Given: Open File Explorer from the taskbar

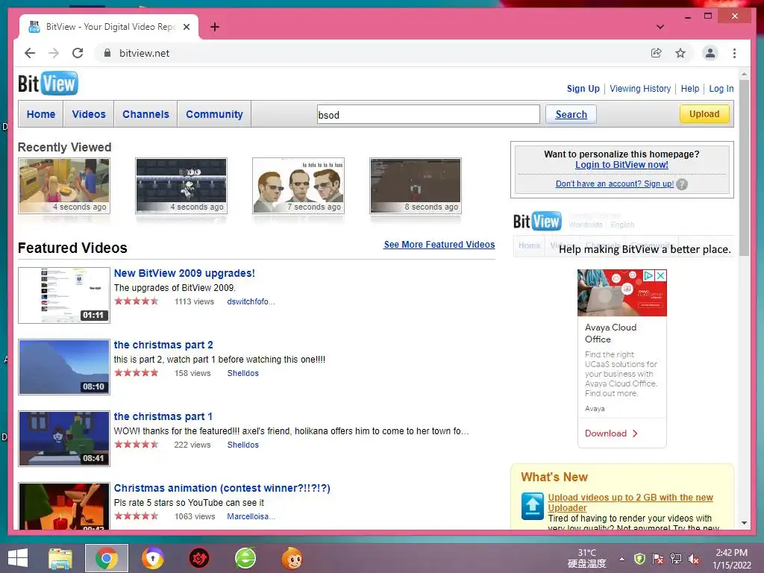Looking at the screenshot, I should point(60,558).
